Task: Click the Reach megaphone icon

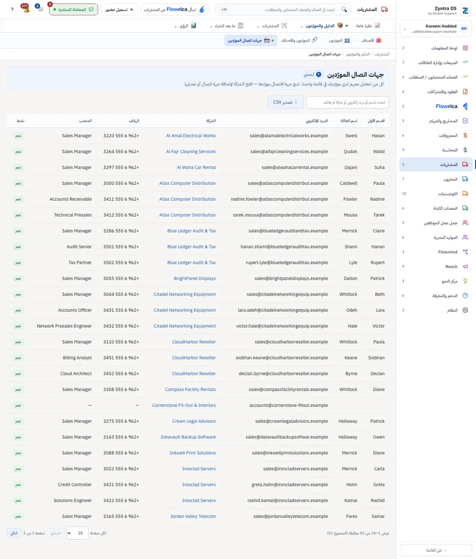Action: (465, 266)
